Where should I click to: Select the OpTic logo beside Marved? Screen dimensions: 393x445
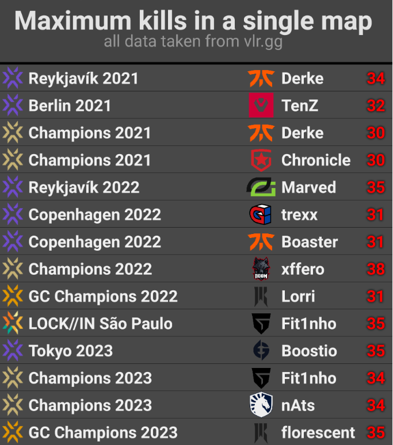[x=261, y=187]
